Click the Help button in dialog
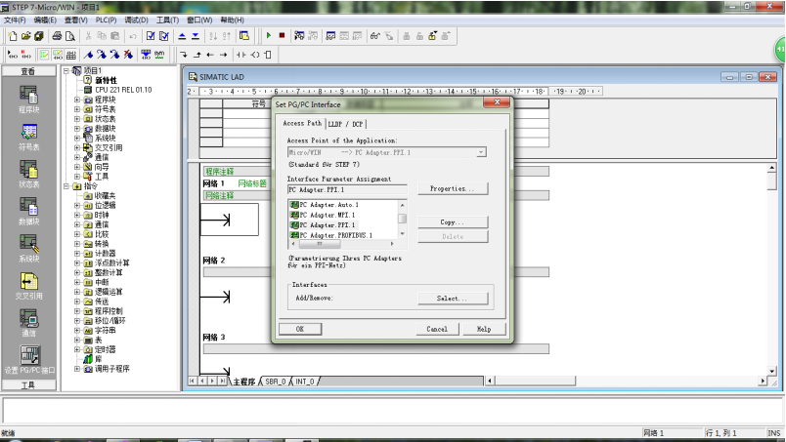 pos(484,329)
